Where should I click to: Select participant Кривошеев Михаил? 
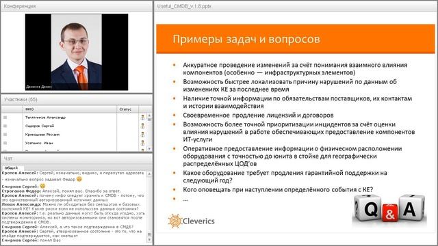42,135
